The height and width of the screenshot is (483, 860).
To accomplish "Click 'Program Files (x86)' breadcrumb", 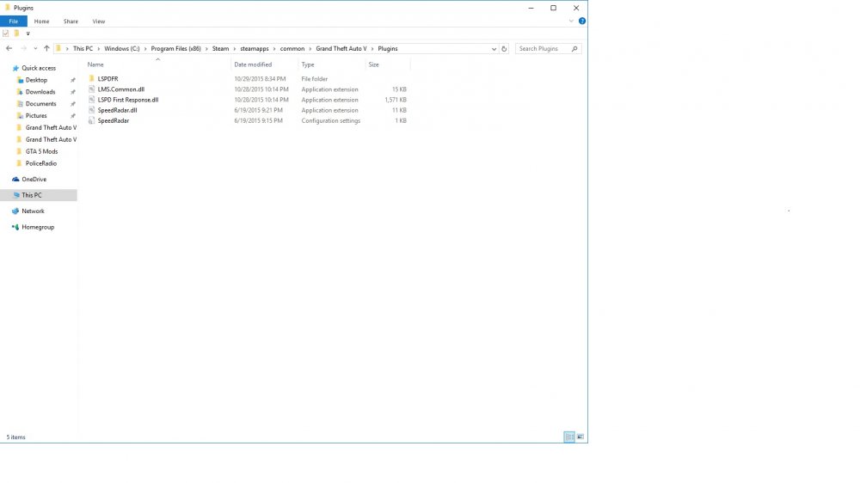I will coord(176,49).
